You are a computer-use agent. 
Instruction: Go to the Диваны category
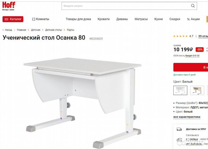pyautogui.click(x=122, y=19)
